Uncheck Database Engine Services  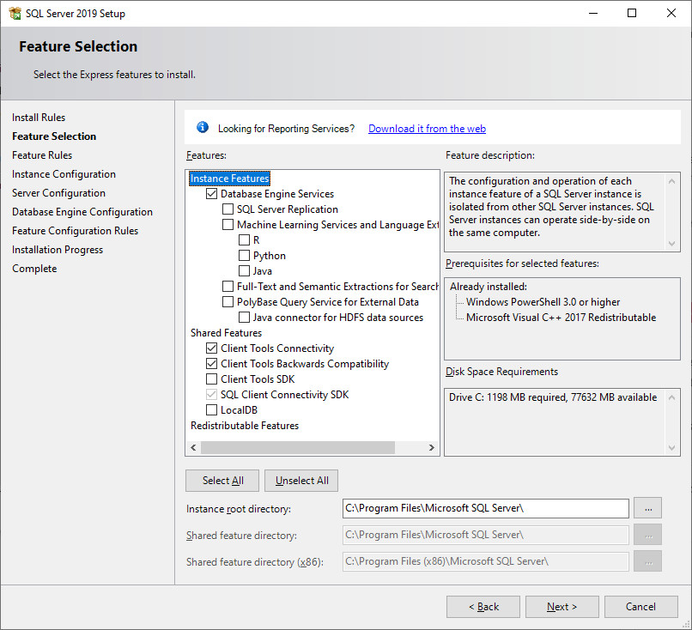click(212, 194)
